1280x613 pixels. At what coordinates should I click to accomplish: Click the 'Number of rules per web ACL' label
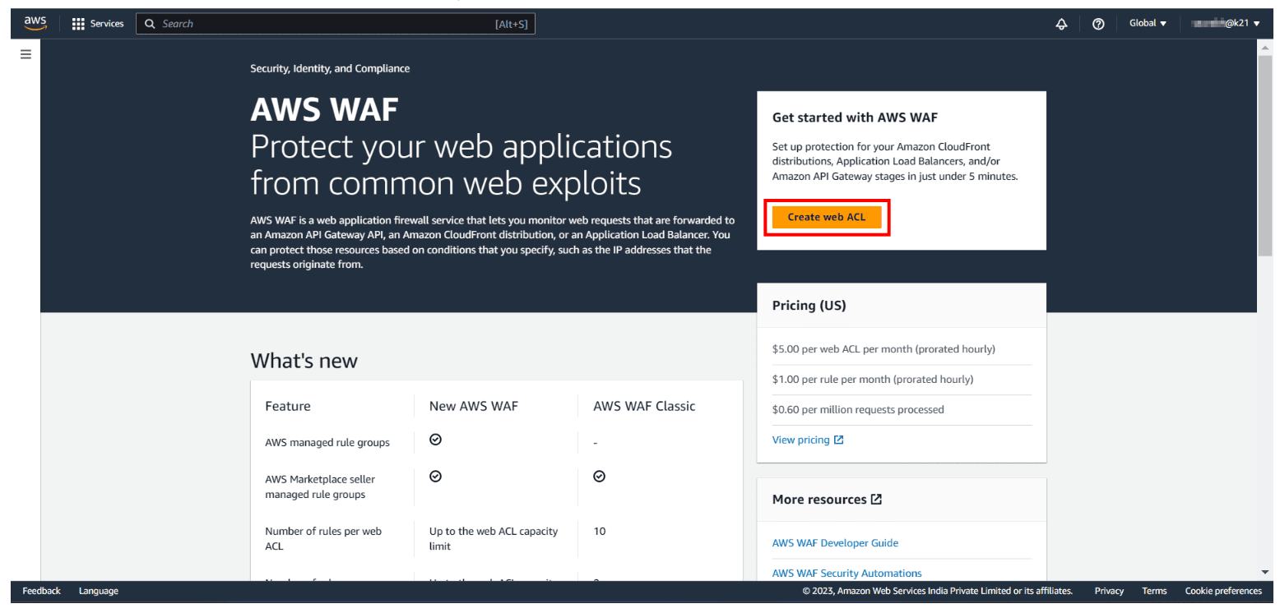323,538
